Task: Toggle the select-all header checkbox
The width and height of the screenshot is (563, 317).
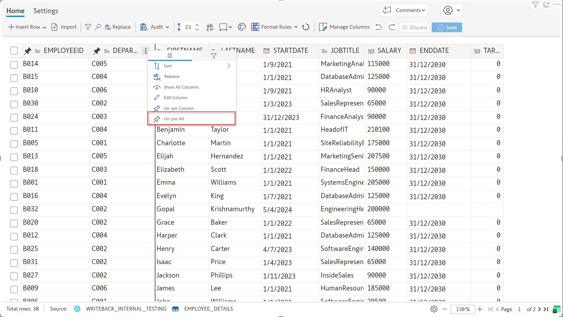Action: [14, 51]
